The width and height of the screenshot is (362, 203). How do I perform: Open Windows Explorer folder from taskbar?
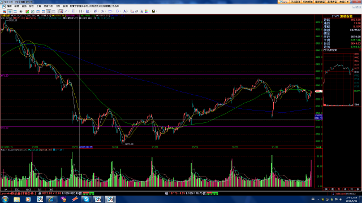tap(16, 199)
